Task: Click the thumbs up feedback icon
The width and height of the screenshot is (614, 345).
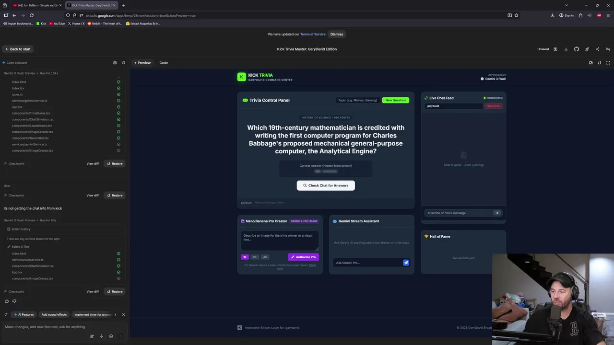Action: coord(7,301)
